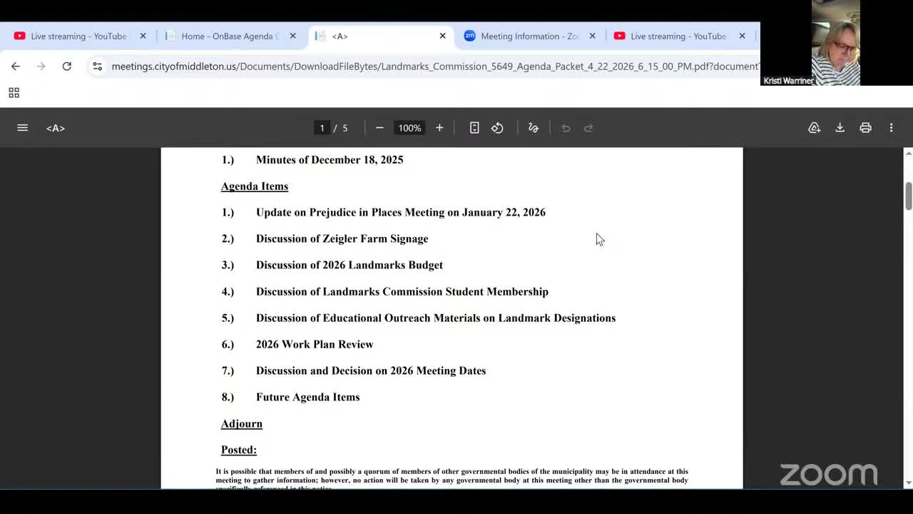
Task: Click 'Update on Prejudice in Places Meeting' item
Action: (401, 212)
